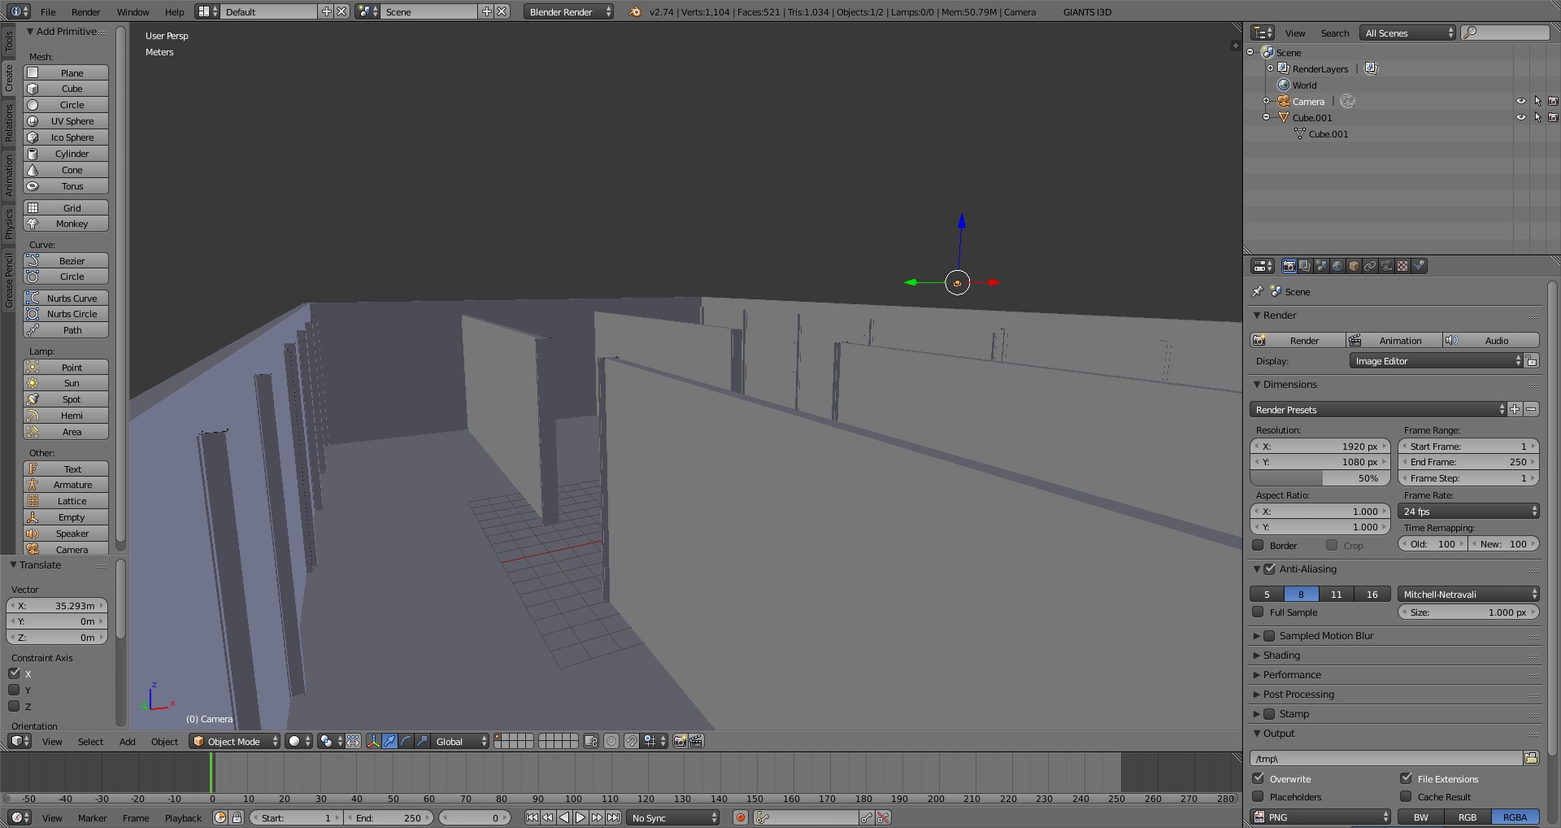Click Cube.001 mesh data icon in outliner
1561x828 pixels.
point(1300,133)
